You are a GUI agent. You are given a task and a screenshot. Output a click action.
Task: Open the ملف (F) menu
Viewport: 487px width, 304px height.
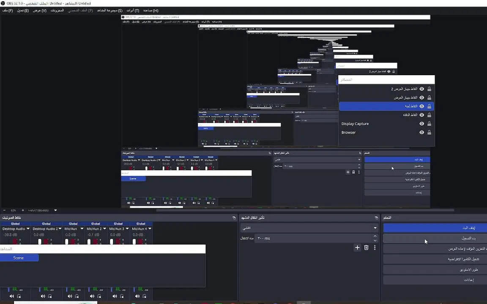pos(8,11)
